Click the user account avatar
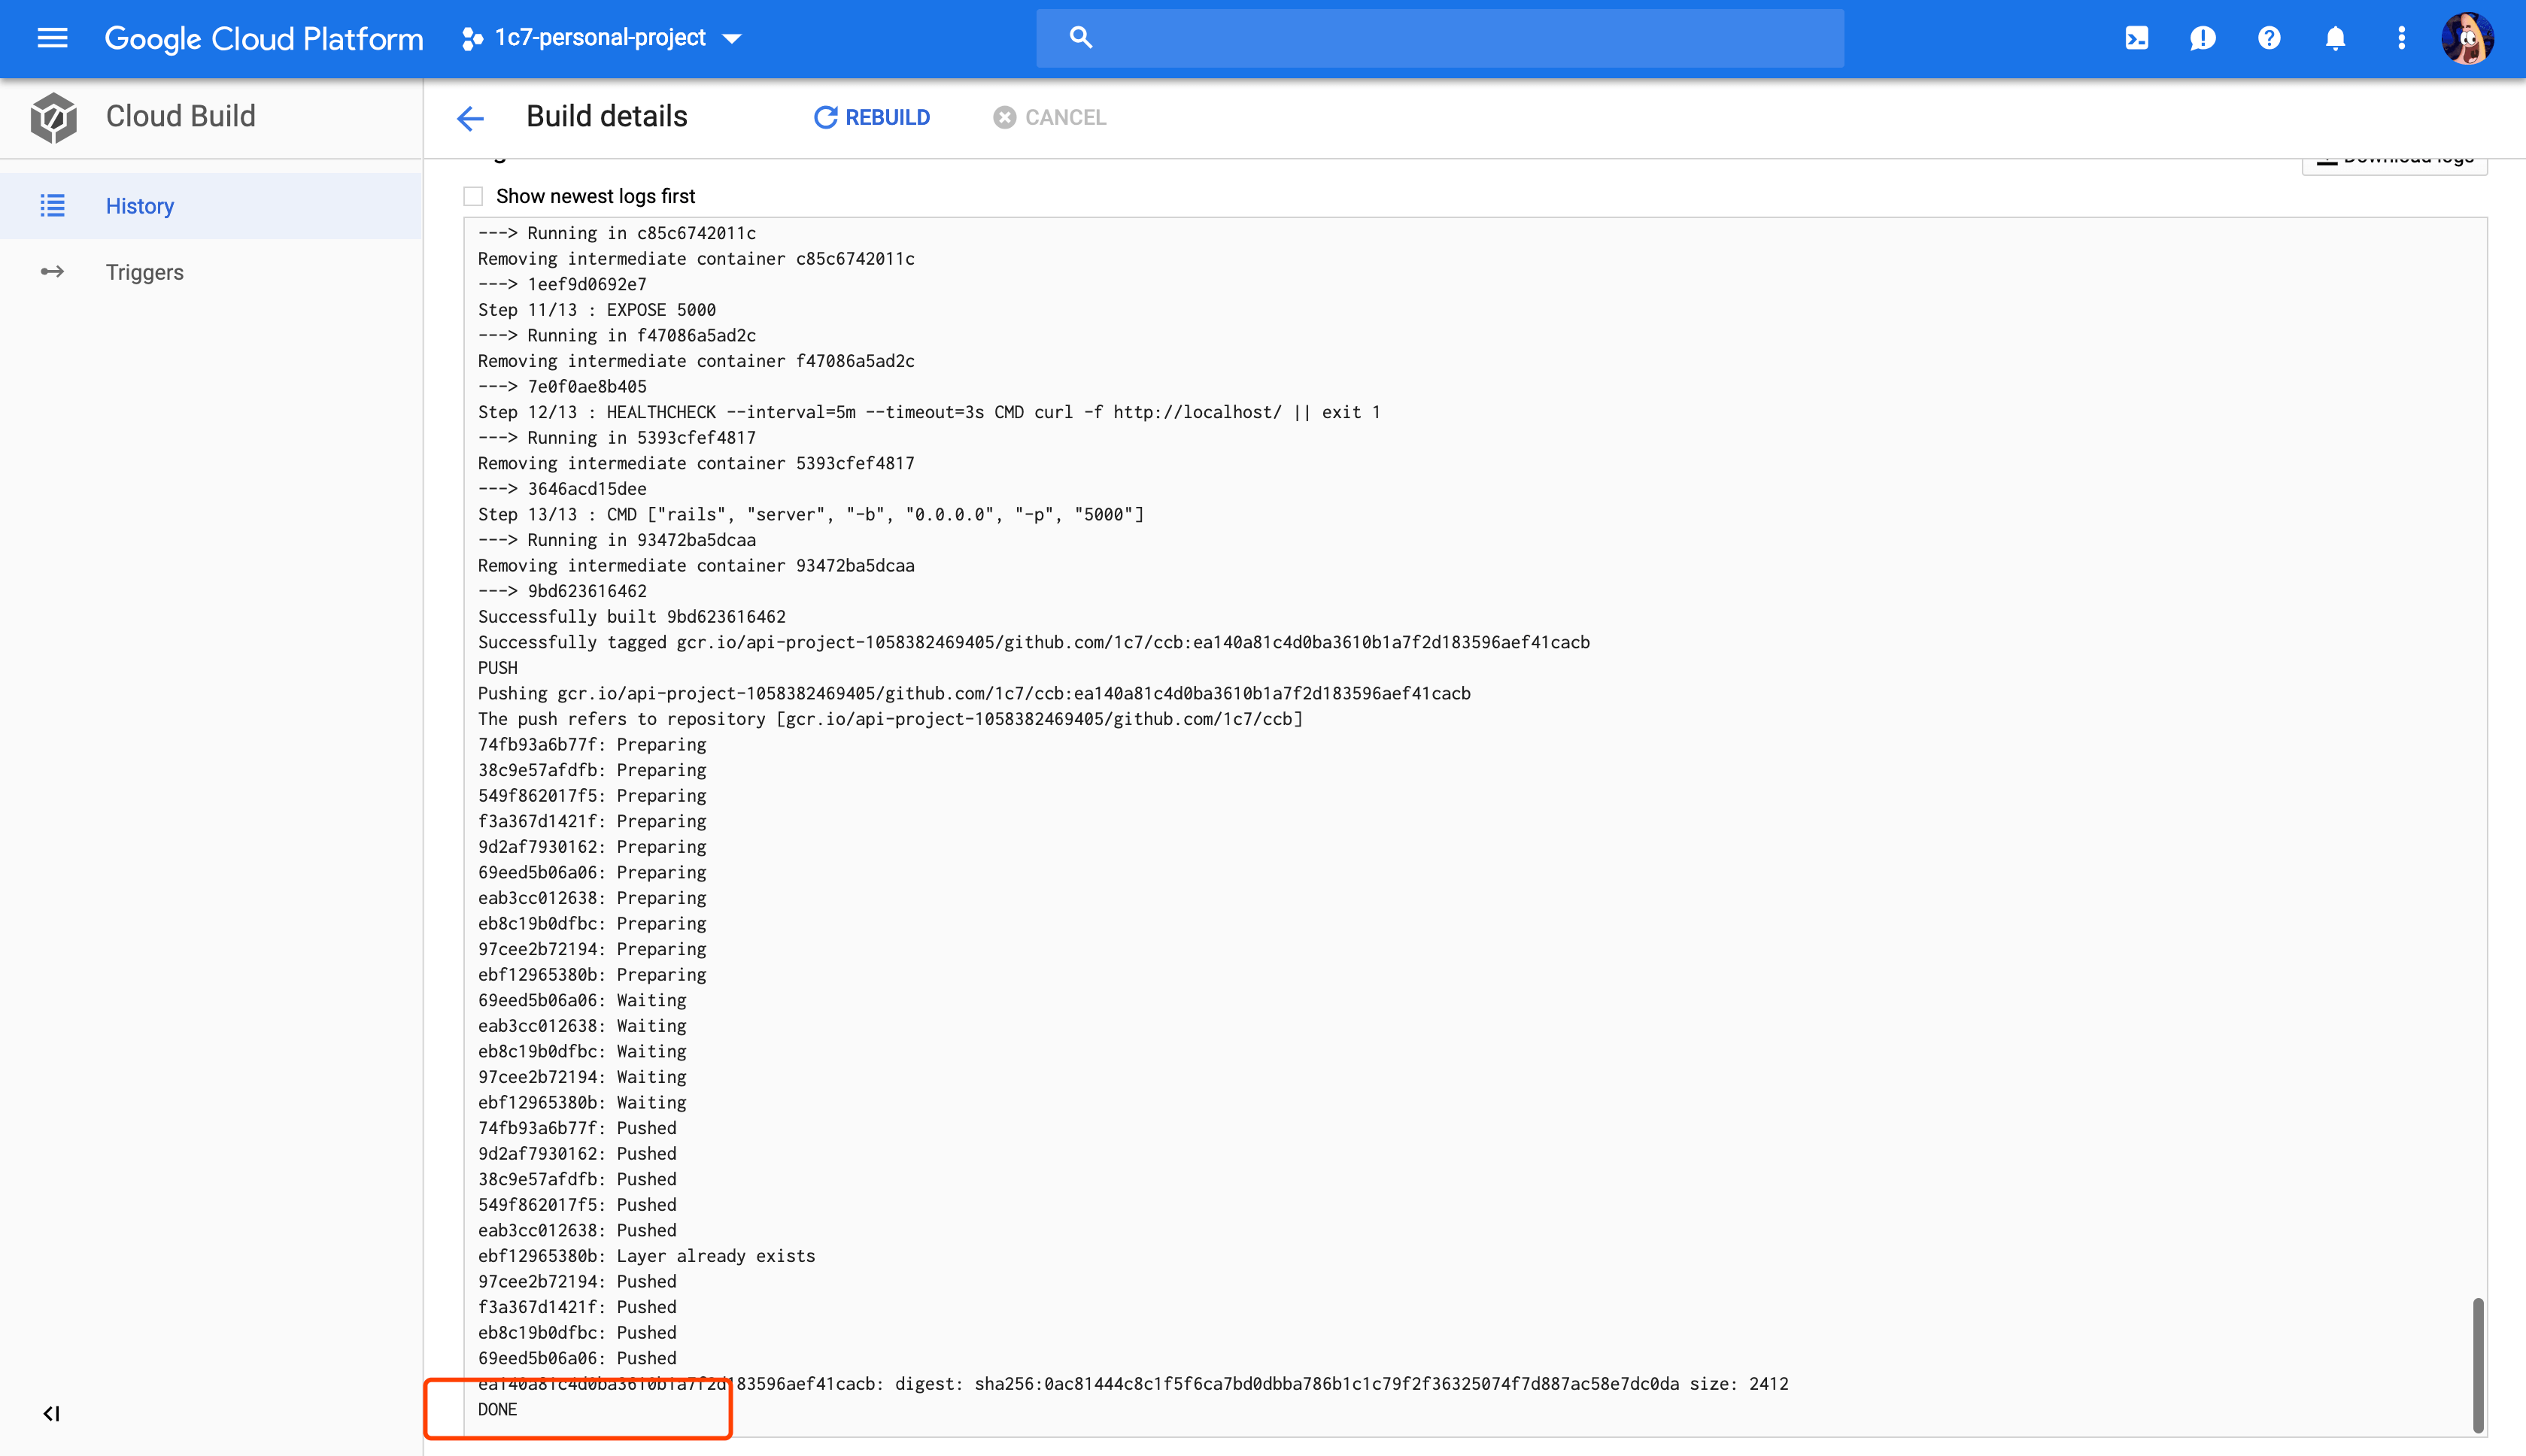The image size is (2526, 1456). coord(2467,38)
